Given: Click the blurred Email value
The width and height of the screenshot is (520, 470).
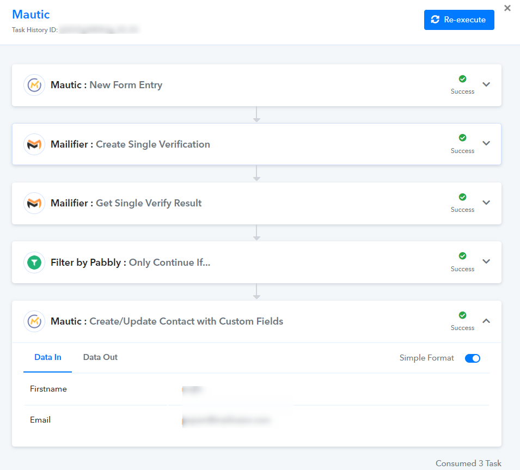Looking at the screenshot, I should [227, 420].
